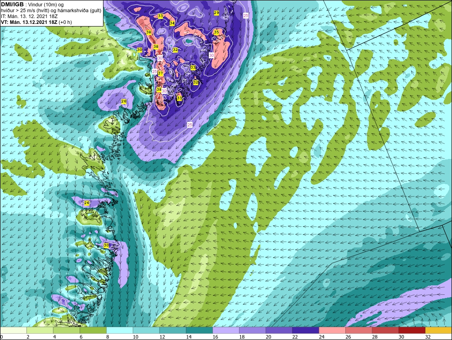Select the 16–18 m/s light lavender legend swatch
Image resolution: width=452 pixels, height=340 pixels.
(226, 330)
